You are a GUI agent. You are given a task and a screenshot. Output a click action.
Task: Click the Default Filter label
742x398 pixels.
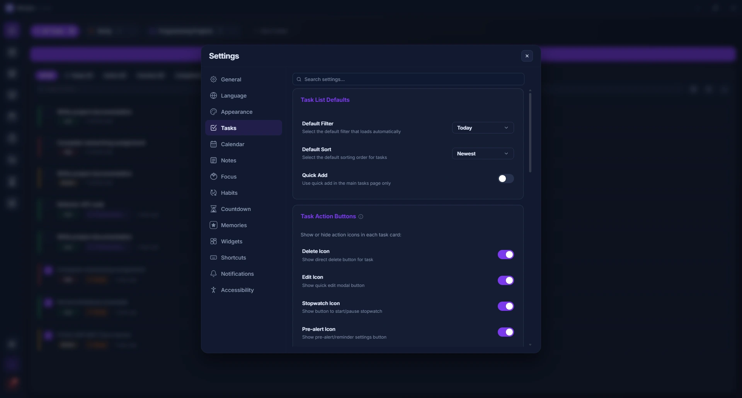(x=318, y=124)
